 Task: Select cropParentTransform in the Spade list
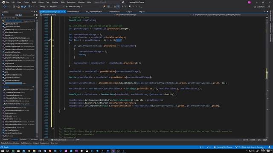click(x=13, y=52)
